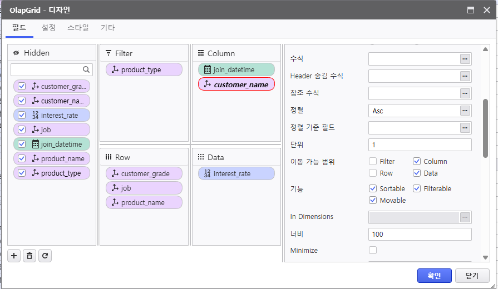
Task: Click the add field plus button
Action: pyautogui.click(x=14, y=256)
